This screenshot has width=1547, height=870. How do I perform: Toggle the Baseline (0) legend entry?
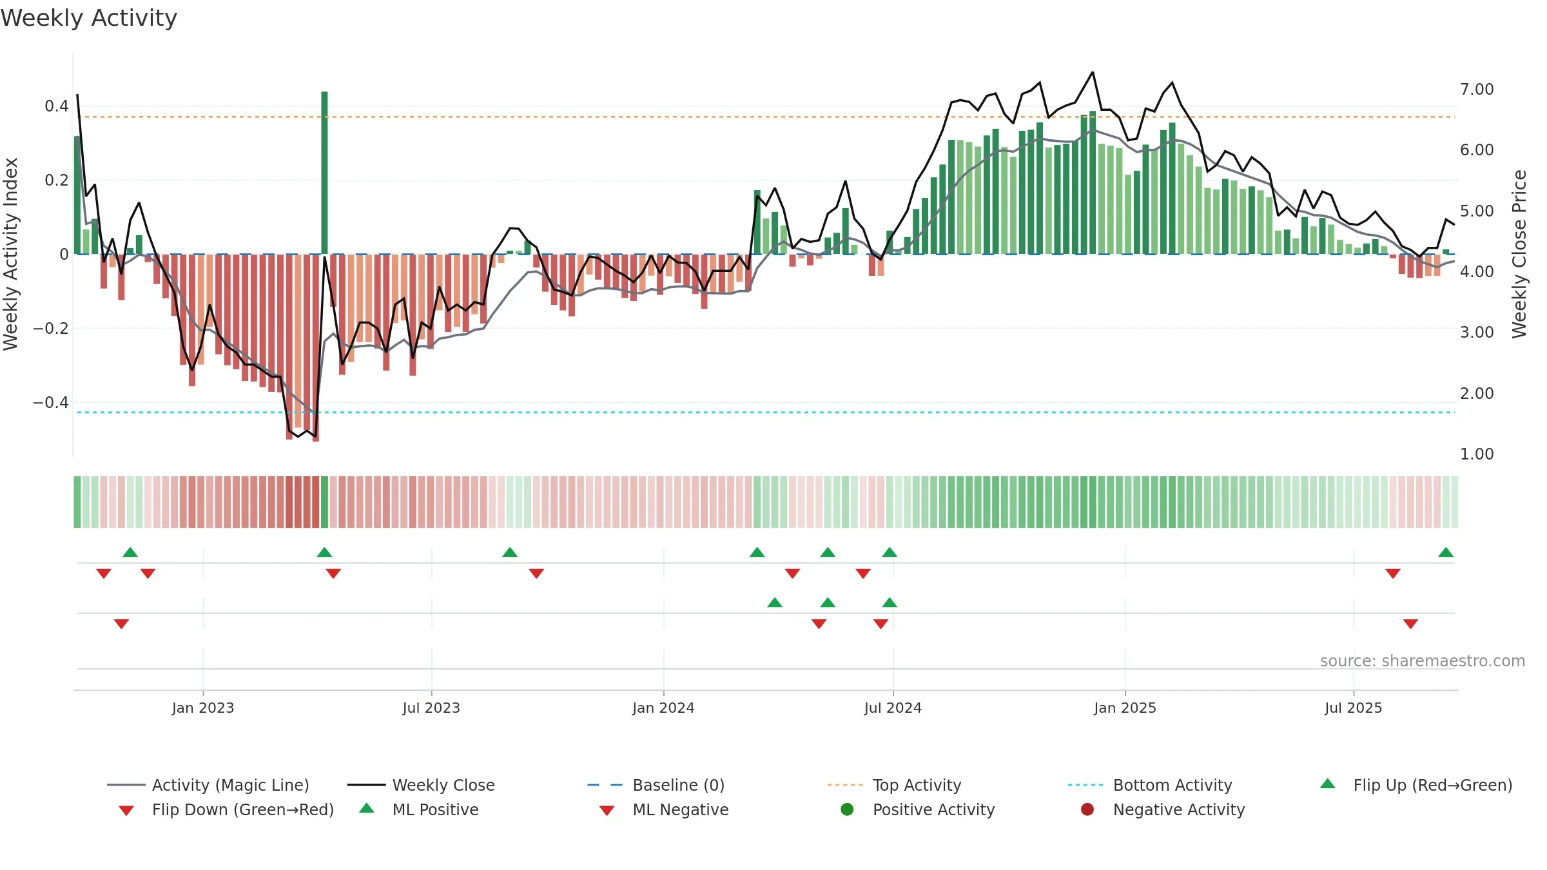pos(656,785)
